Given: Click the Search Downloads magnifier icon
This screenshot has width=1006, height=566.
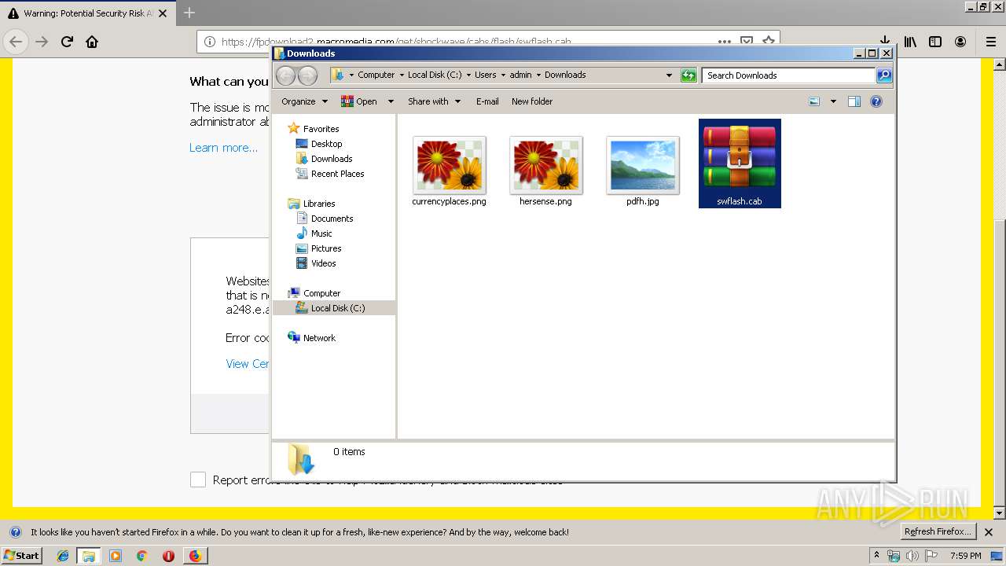Looking at the screenshot, I should pos(884,75).
